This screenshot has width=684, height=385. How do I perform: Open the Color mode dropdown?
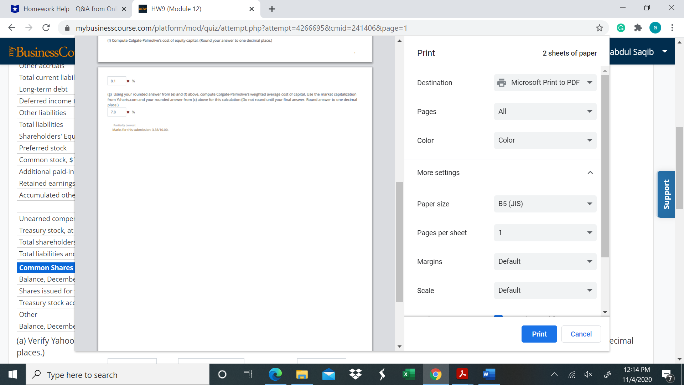[x=545, y=140]
